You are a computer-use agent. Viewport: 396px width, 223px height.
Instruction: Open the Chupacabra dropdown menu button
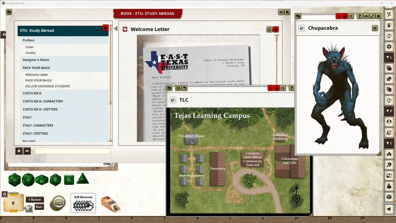(x=375, y=28)
